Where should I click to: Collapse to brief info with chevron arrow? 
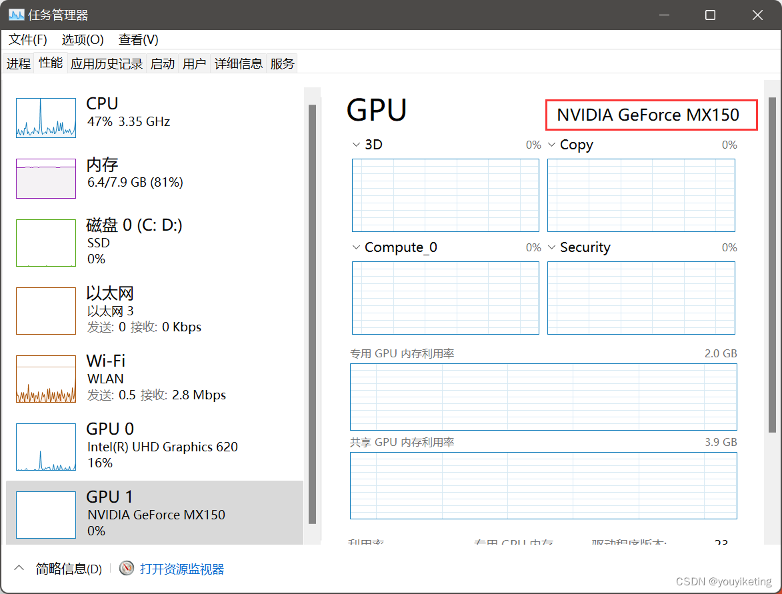click(19, 568)
